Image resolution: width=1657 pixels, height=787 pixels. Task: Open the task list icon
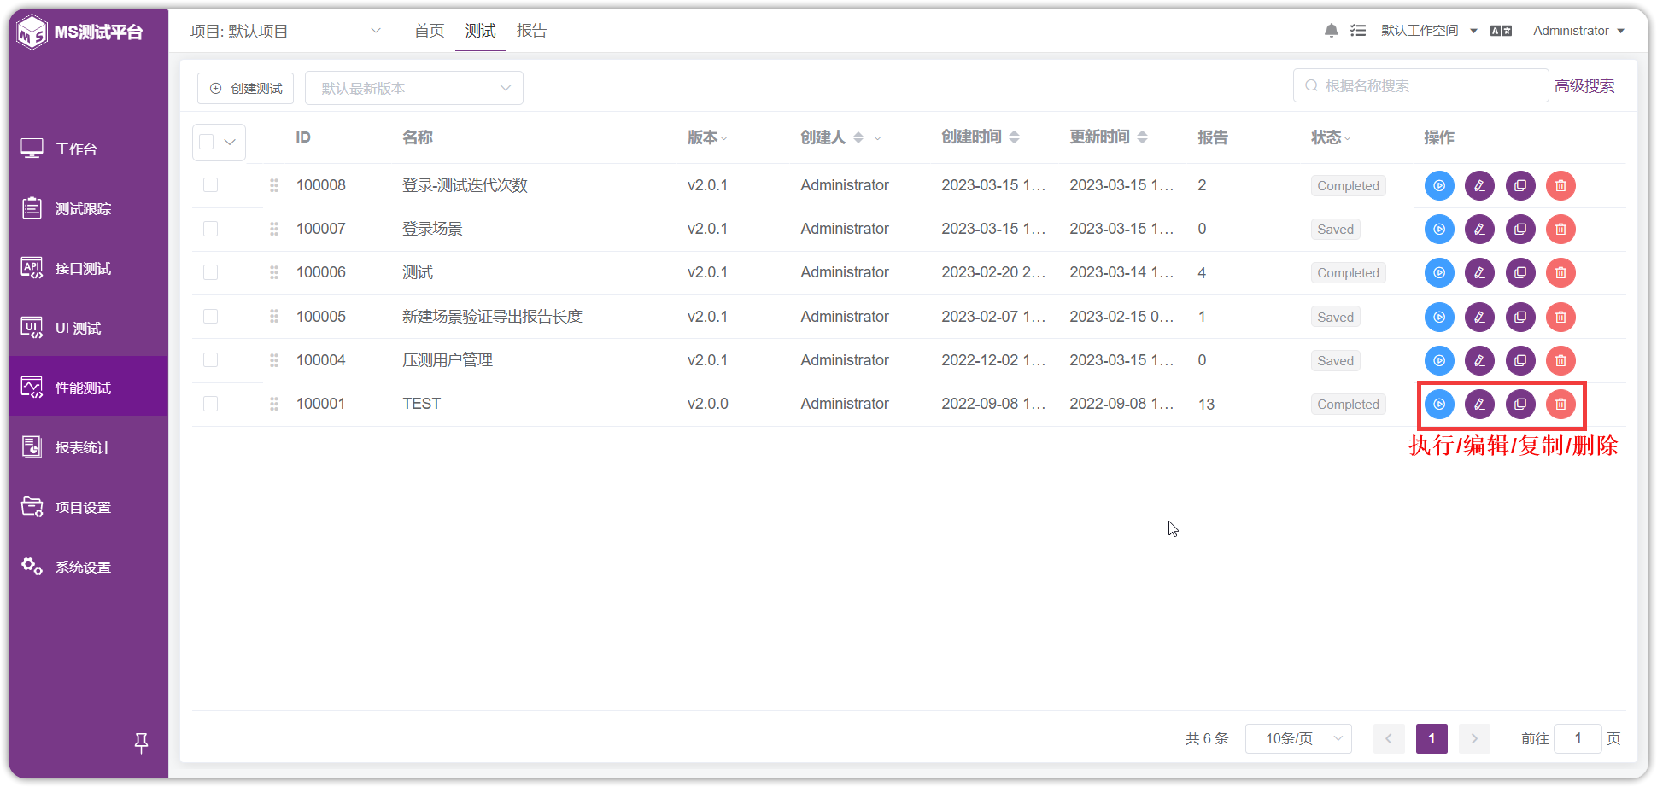coord(1358,31)
